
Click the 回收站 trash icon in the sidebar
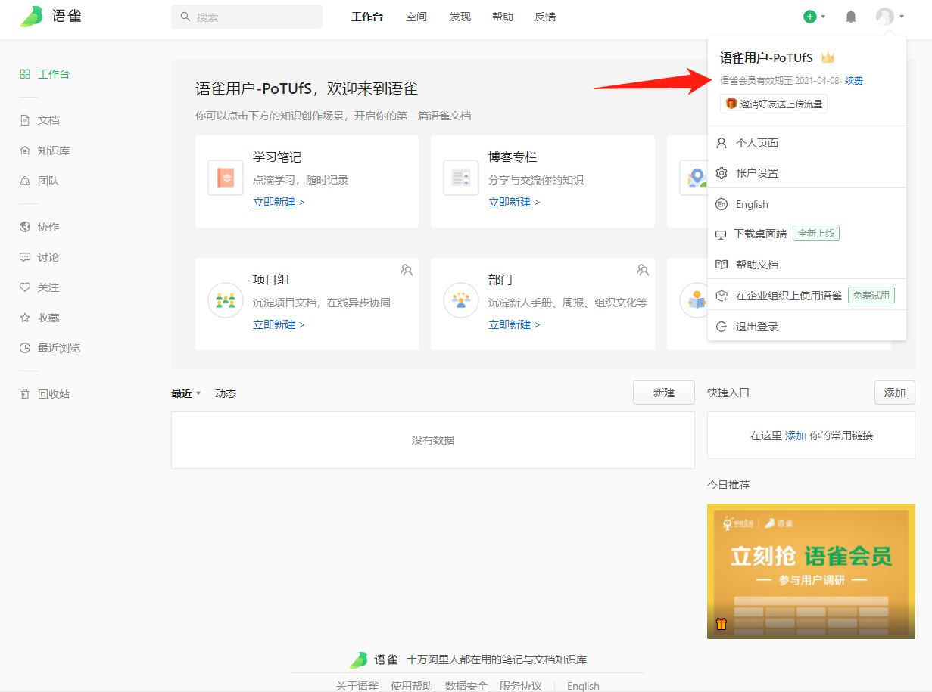pyautogui.click(x=25, y=394)
